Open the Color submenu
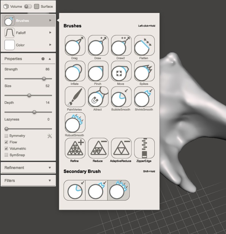This screenshot has height=234, width=226. [28, 45]
